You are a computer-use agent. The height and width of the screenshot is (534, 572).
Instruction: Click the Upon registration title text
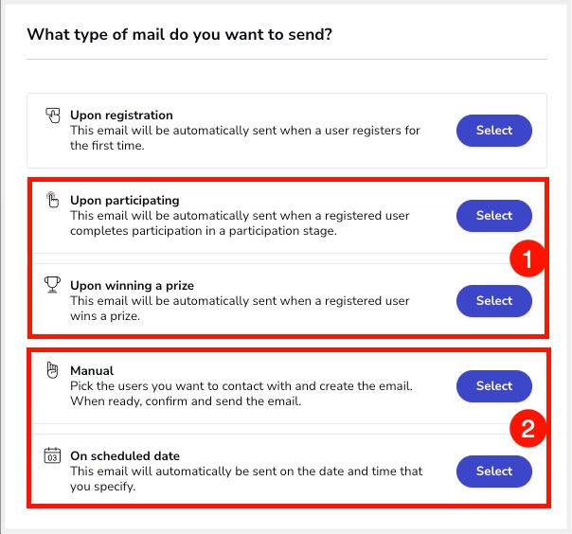[121, 116]
